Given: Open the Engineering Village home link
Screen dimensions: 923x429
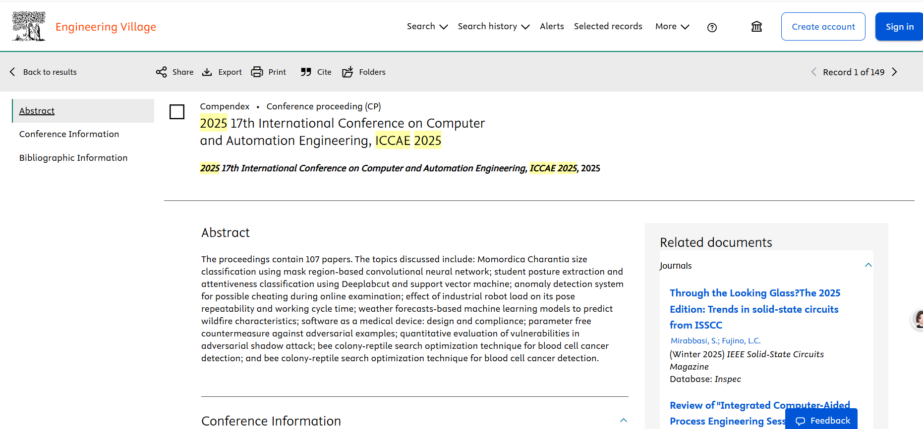Looking at the screenshot, I should tap(106, 27).
